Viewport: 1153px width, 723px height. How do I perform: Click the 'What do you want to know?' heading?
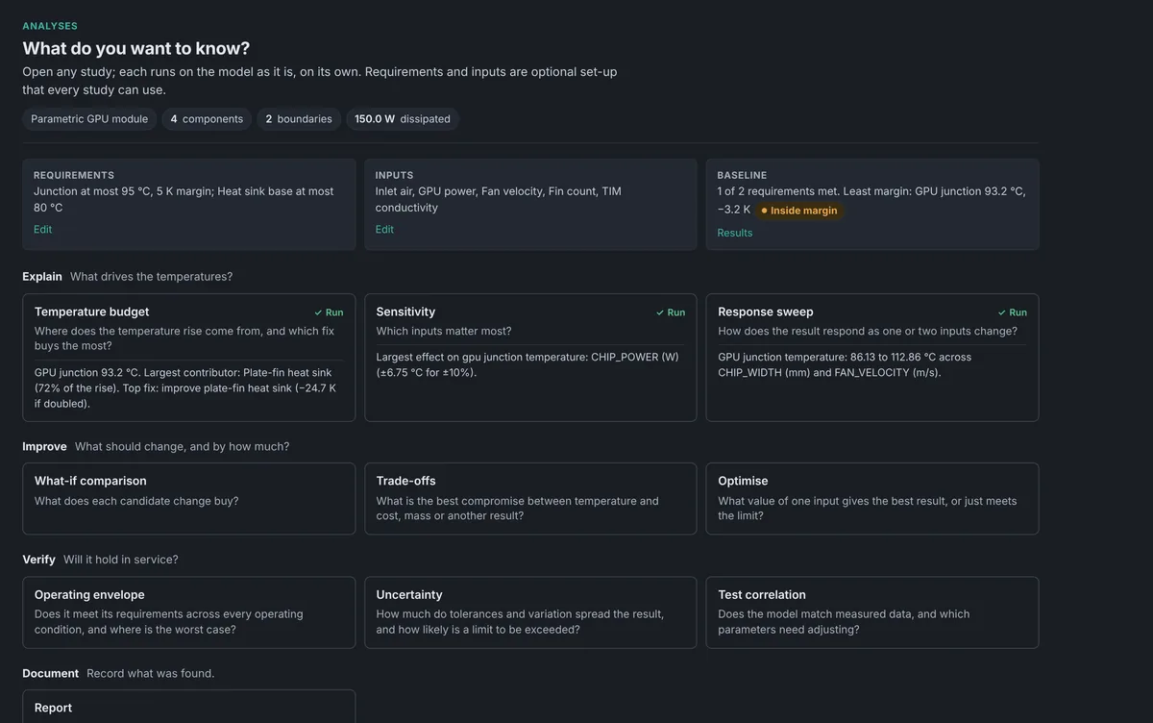point(136,48)
